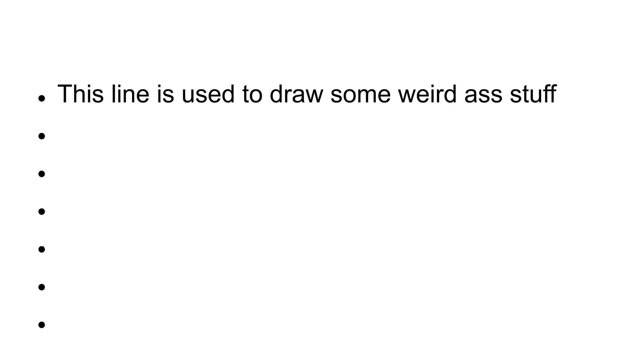Viewport: 617px width, 347px height.
Task: Click the word 'stuff' at the line end
Action: (533, 94)
